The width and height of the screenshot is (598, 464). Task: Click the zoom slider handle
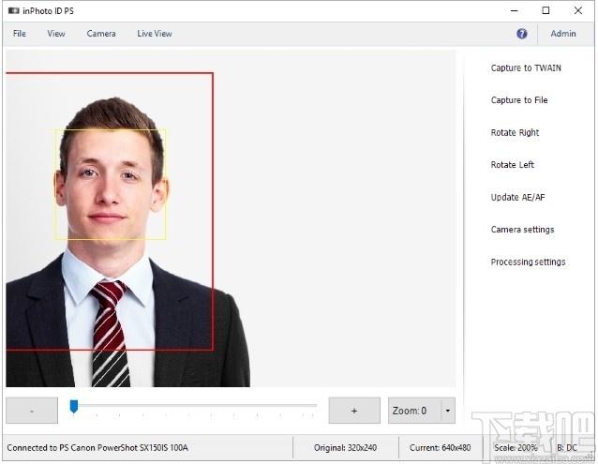click(x=73, y=407)
